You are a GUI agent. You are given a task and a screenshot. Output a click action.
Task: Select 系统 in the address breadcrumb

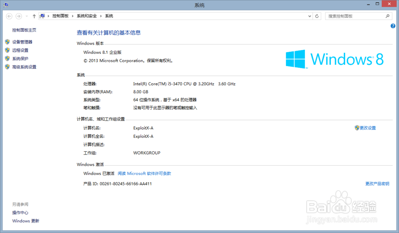pyautogui.click(x=109, y=16)
